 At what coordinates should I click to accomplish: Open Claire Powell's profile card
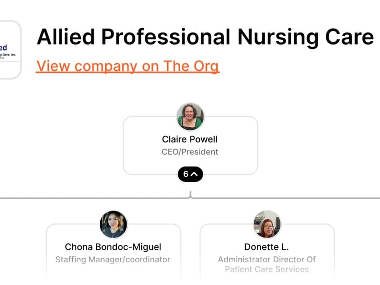point(190,144)
